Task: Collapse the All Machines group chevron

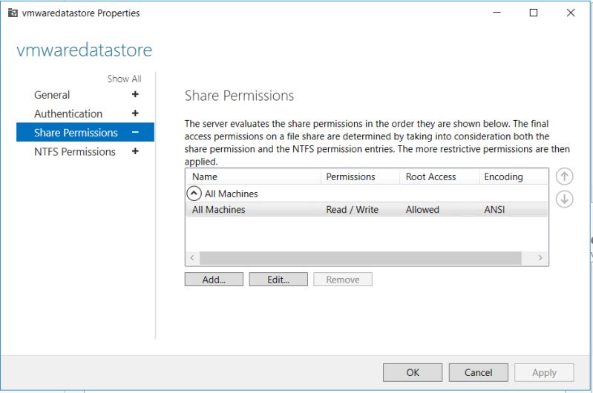Action: point(194,194)
